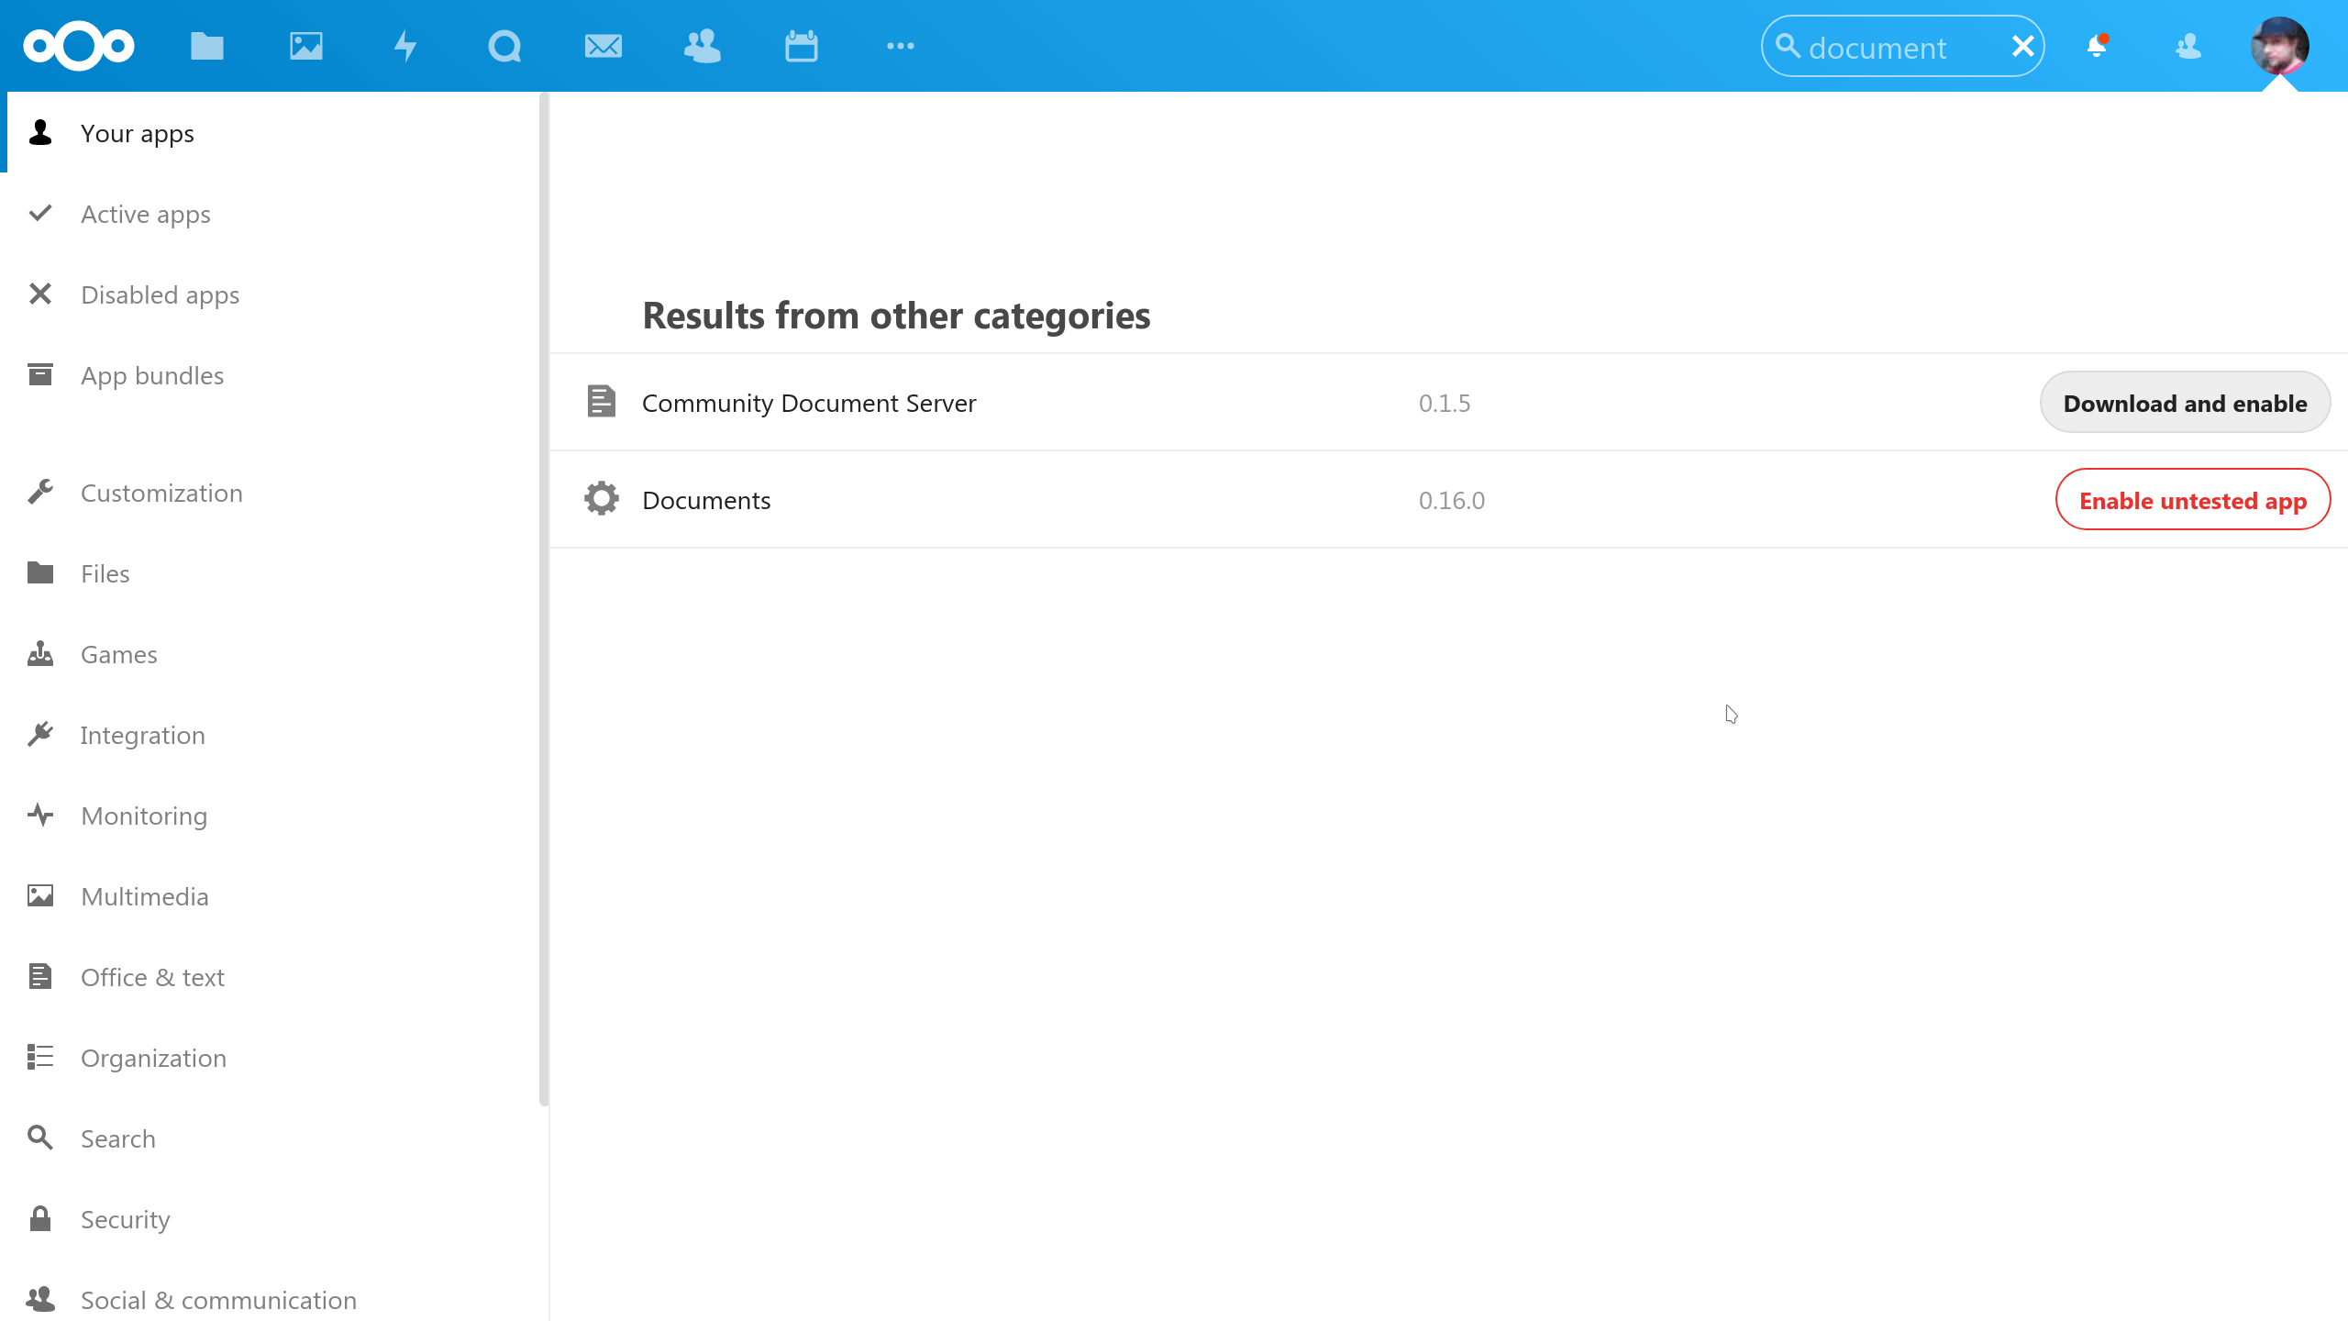
Task: Open the Nextcloud logo home link
Action: coord(79,46)
